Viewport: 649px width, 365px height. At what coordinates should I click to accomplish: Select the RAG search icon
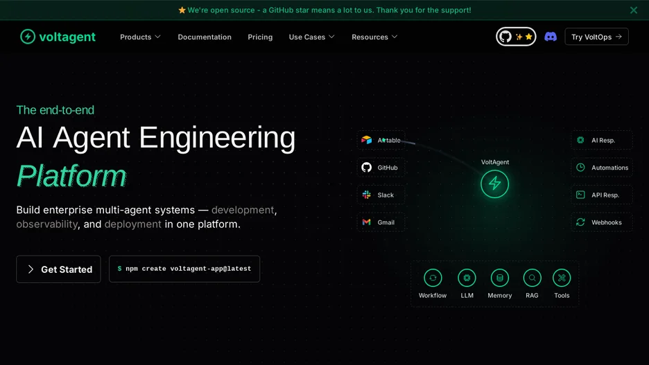pos(532,278)
